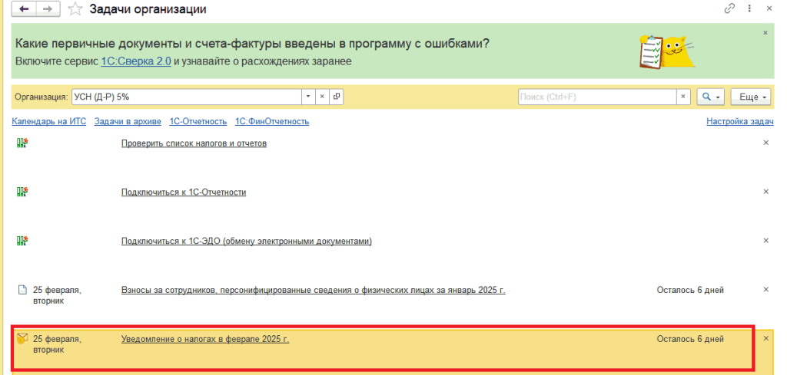The image size is (787, 375).
Task: Click the cat with checklist illustration
Action: (666, 51)
